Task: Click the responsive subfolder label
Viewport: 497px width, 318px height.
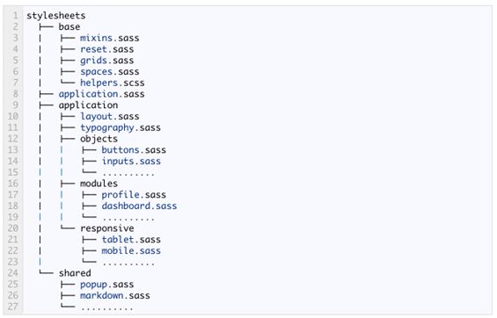Action: (x=107, y=228)
